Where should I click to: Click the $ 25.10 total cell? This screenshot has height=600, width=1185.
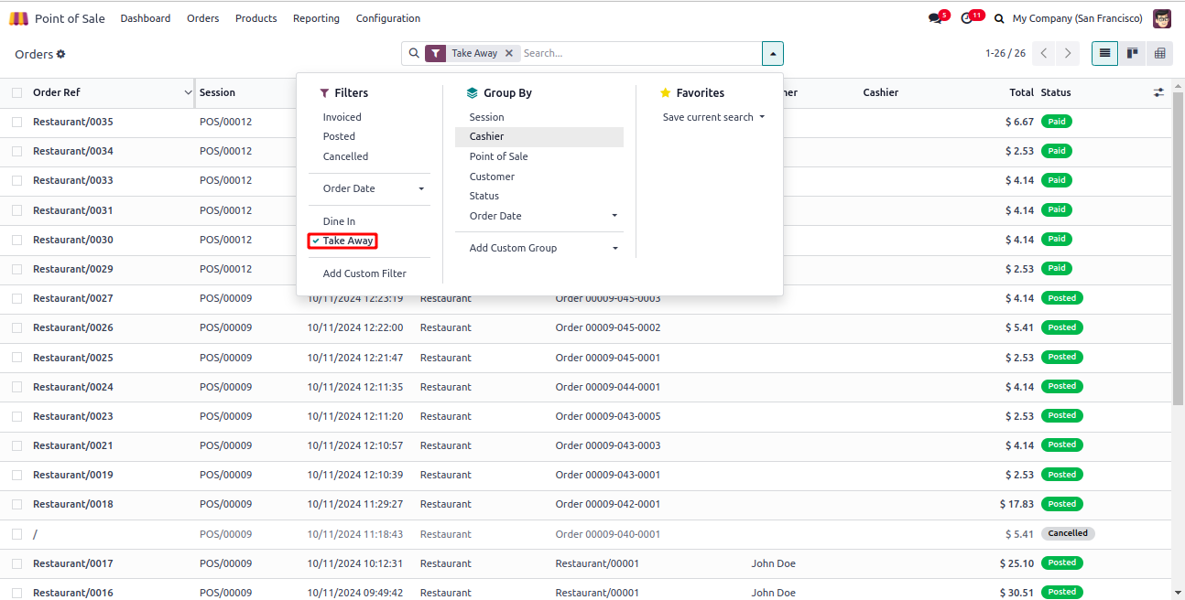[1016, 563]
